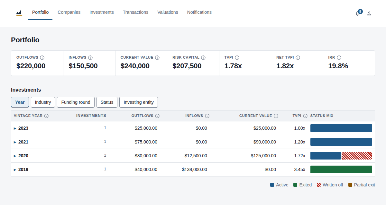Click info icon beside Vintage Year header
This screenshot has height=205, width=386.
pyautogui.click(x=46, y=116)
